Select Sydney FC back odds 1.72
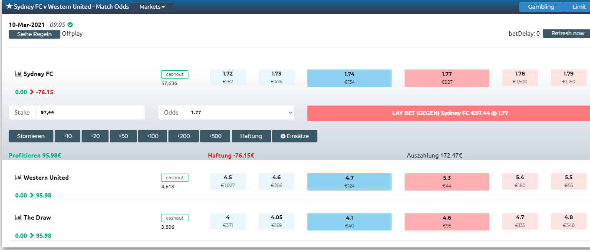The width and height of the screenshot is (590, 250). point(228,78)
